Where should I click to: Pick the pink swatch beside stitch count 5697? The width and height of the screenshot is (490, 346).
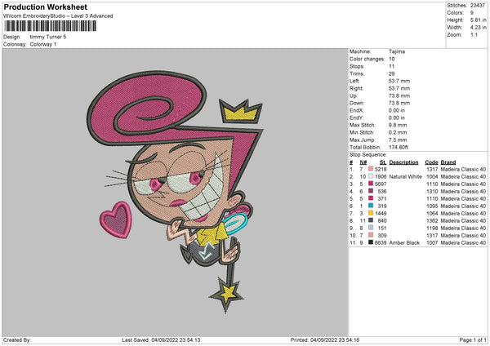[x=371, y=184]
